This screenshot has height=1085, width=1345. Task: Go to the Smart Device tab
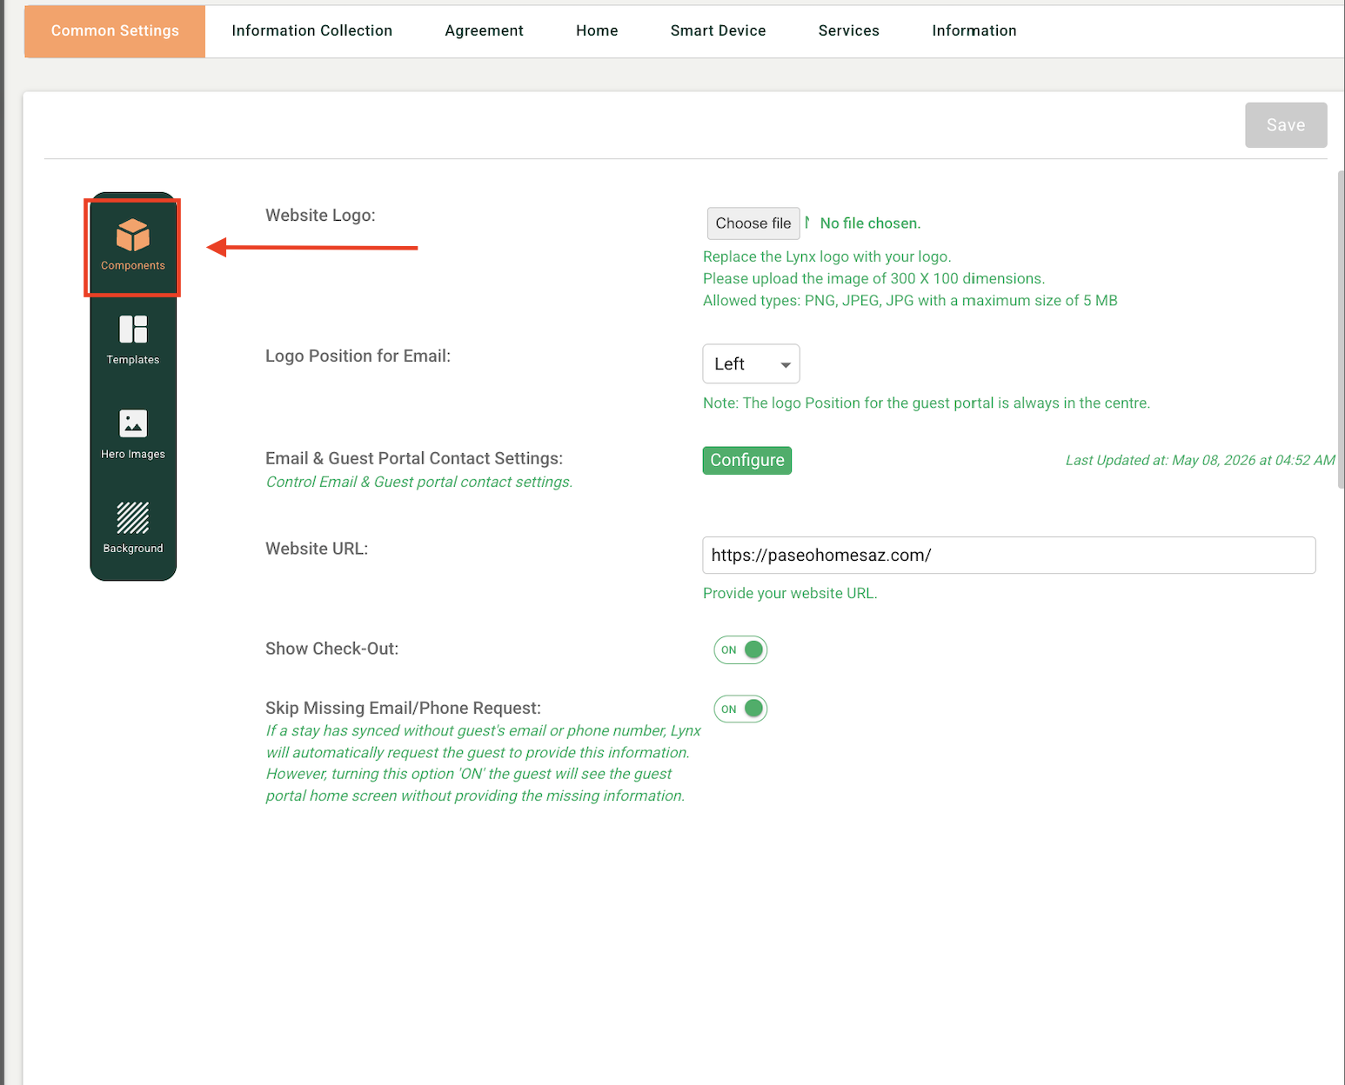point(718,31)
